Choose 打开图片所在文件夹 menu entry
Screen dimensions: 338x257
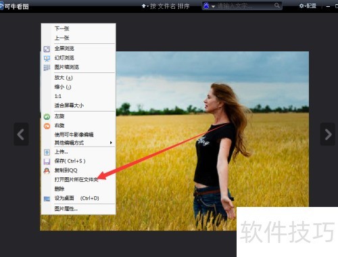(x=78, y=180)
